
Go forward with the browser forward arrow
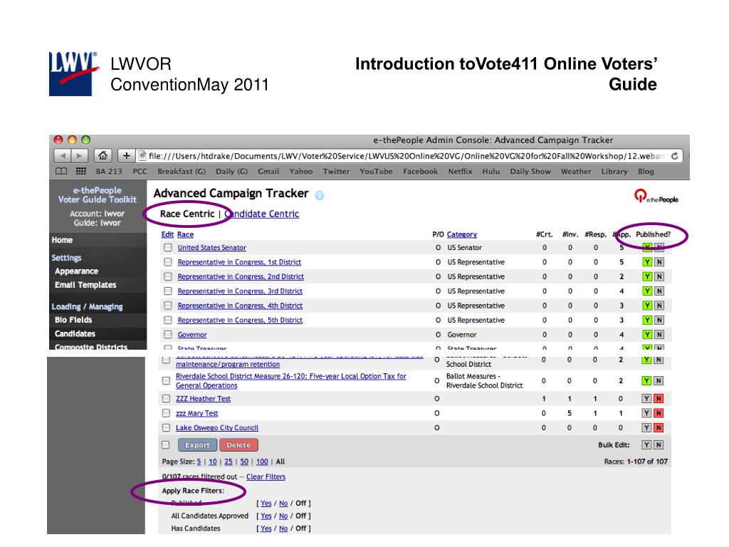tap(80, 156)
